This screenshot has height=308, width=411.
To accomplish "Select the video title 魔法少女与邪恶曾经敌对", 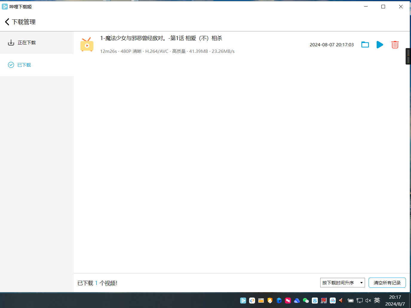I will click(x=161, y=38).
